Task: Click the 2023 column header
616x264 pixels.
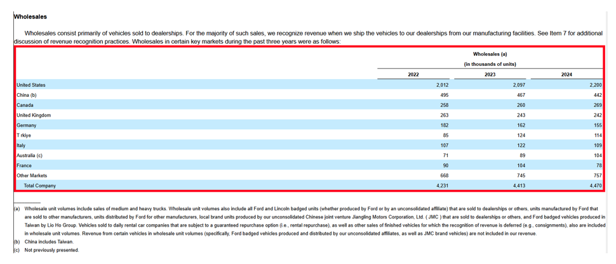Action: (490, 75)
